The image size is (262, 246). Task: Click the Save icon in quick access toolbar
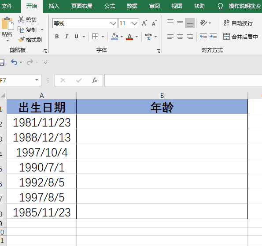point(2,62)
